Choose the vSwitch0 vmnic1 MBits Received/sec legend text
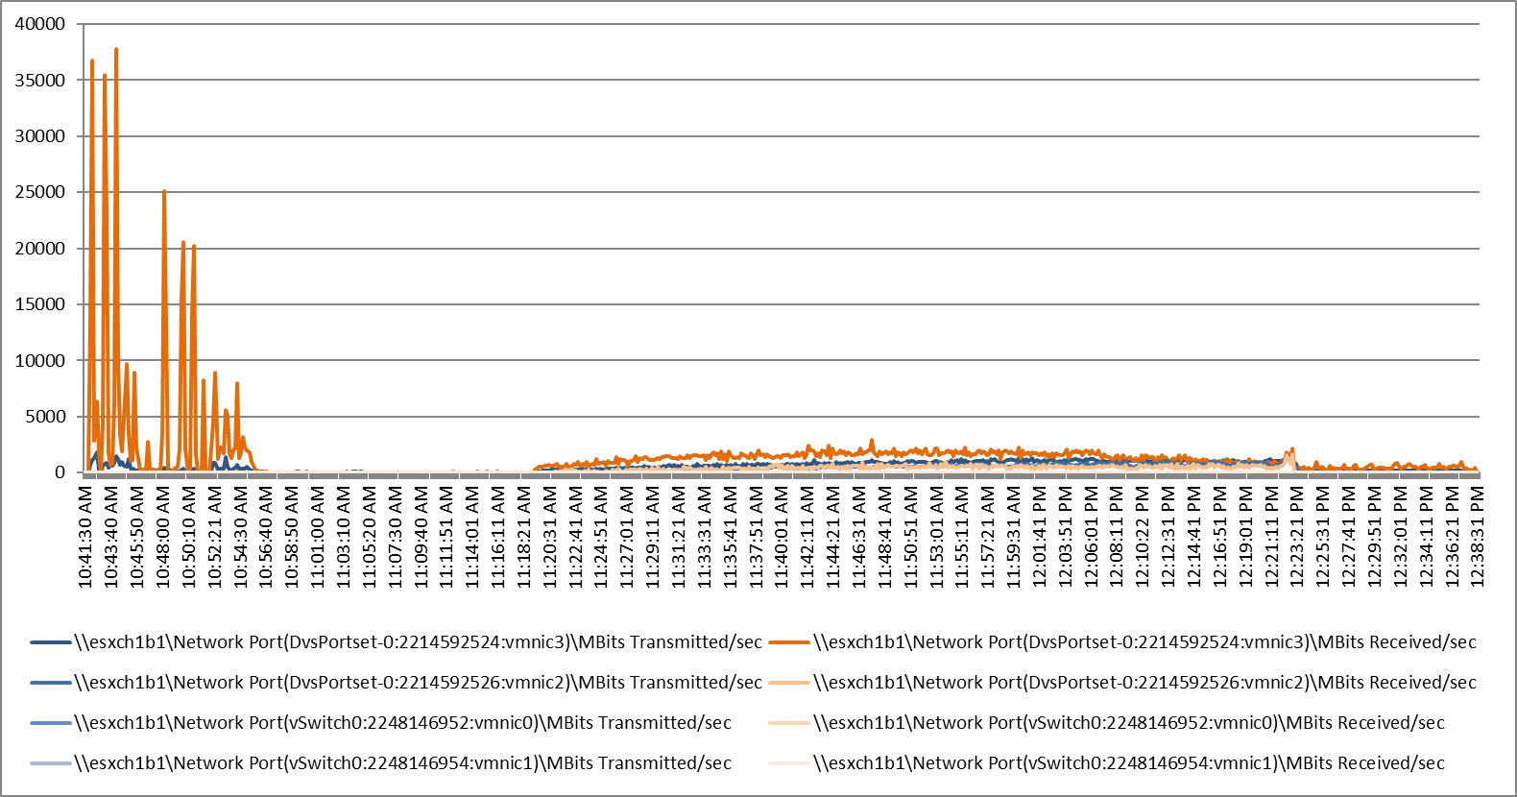This screenshot has height=797, width=1517. [x=1129, y=763]
